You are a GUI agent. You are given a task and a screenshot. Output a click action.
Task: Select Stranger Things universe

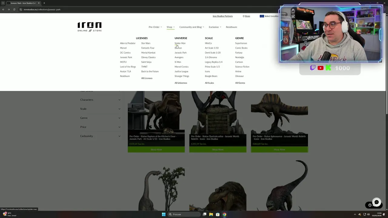pyautogui.click(x=182, y=76)
